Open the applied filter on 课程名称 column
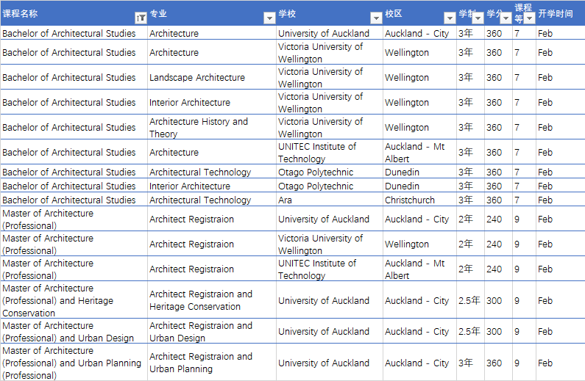585x381 pixels. pos(141,18)
